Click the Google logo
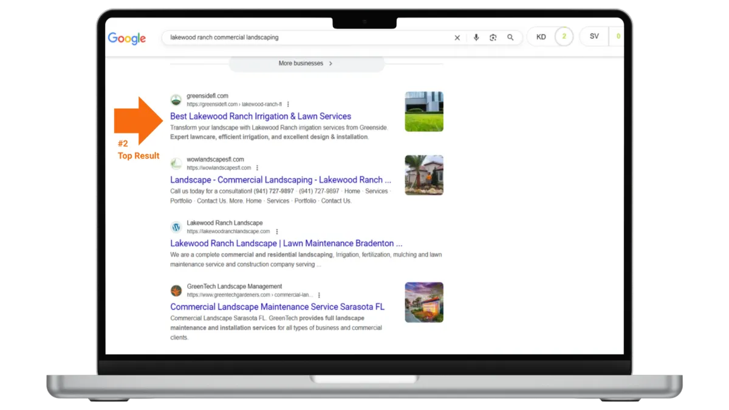The image size is (729, 410). point(127,38)
